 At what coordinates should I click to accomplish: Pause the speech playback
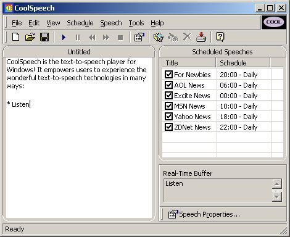(x=78, y=38)
